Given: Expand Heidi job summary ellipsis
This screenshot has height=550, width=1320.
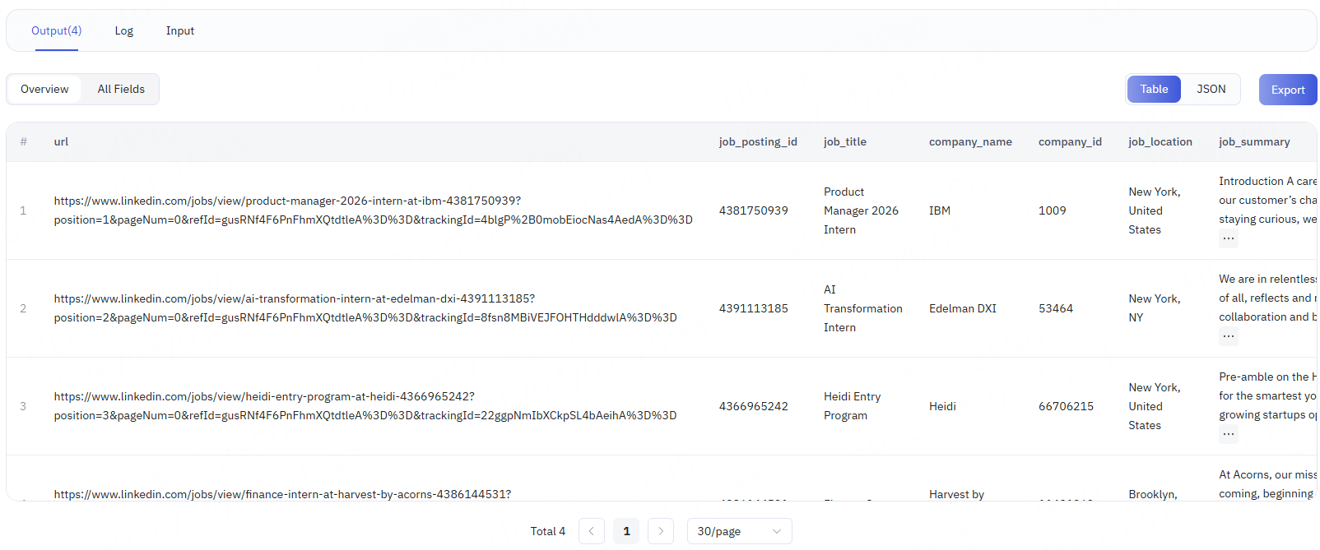Looking at the screenshot, I should click(x=1228, y=434).
